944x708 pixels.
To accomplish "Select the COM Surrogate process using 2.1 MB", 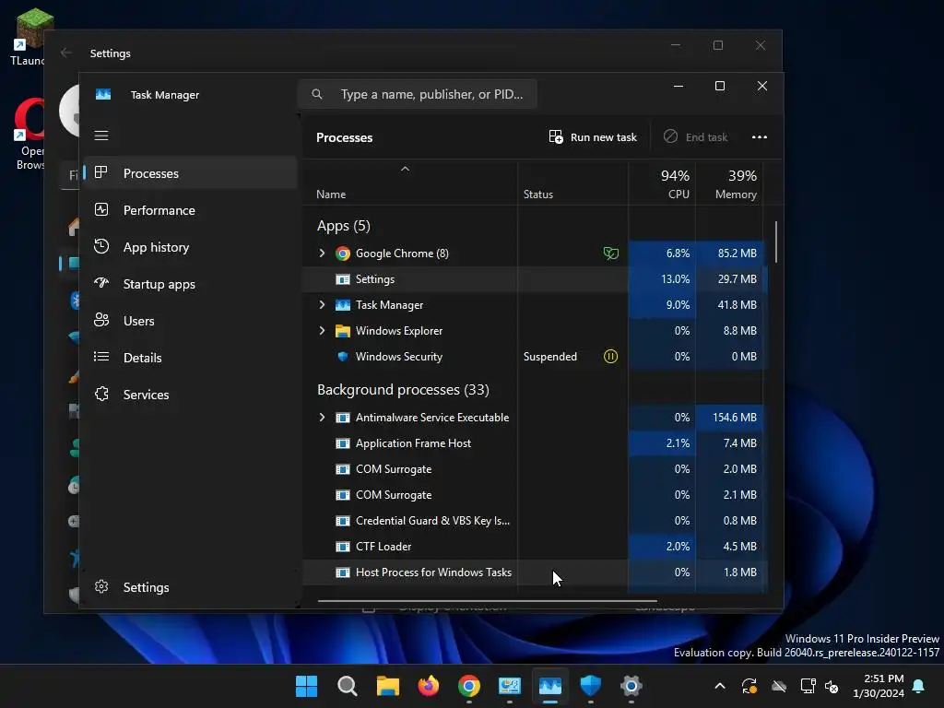I will (536, 495).
